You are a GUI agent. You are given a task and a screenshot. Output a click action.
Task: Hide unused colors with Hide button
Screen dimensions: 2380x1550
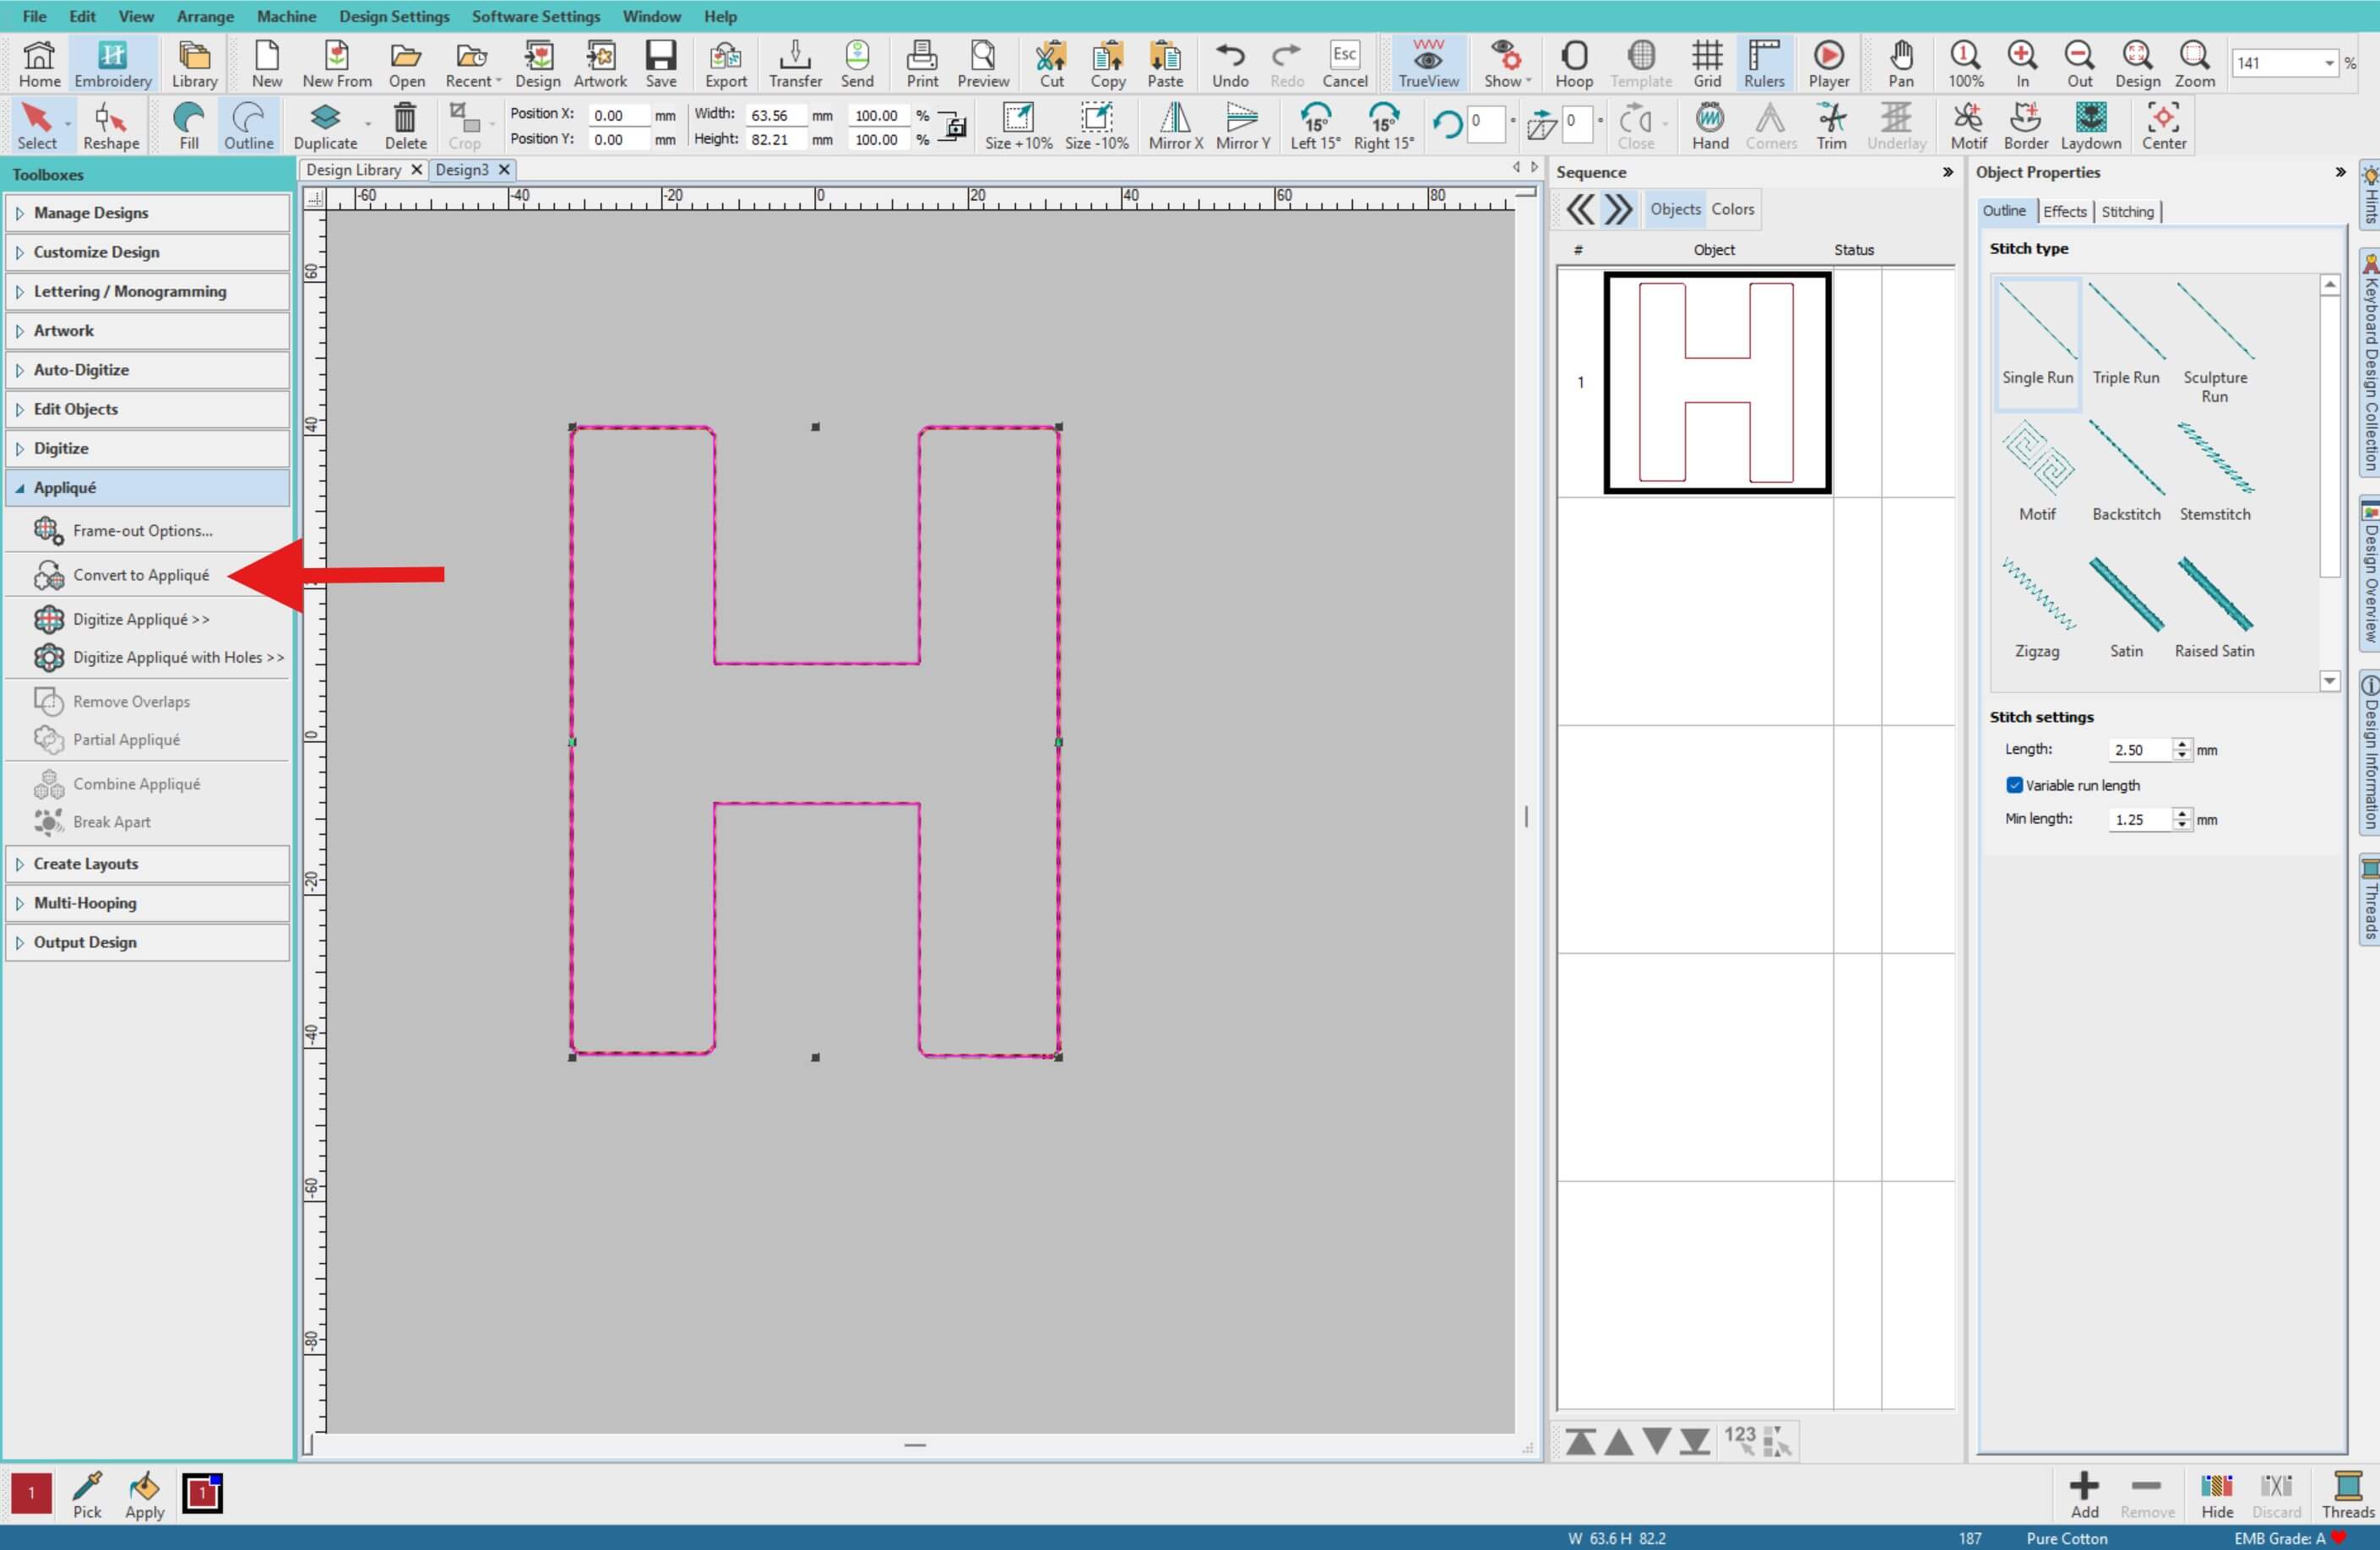pyautogui.click(x=2217, y=1495)
